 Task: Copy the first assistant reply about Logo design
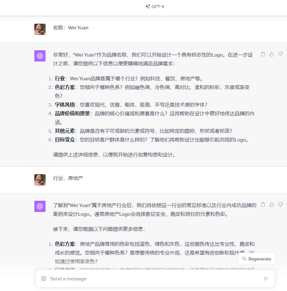(263, 54)
